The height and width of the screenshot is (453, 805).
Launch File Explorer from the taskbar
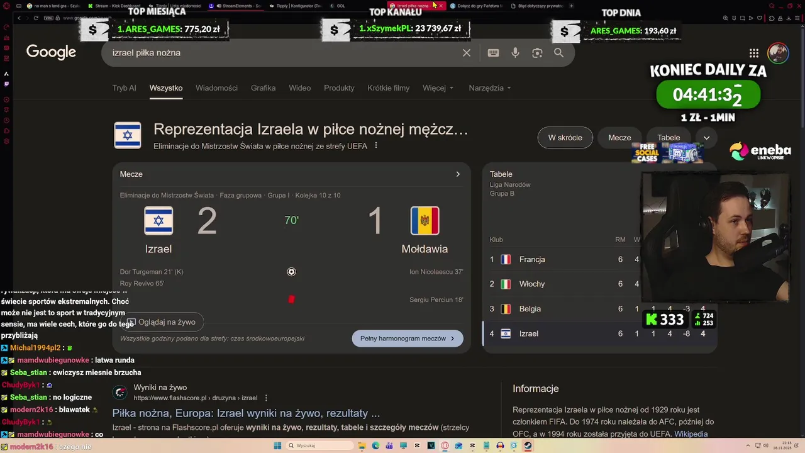pyautogui.click(x=362, y=445)
